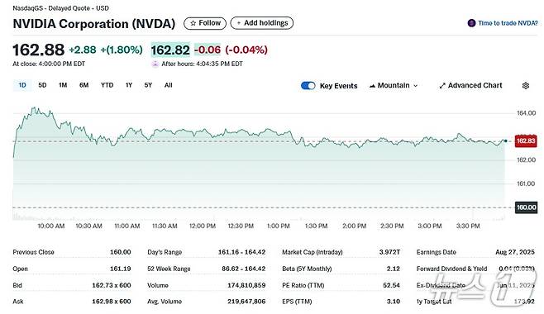This screenshot has height=314, width=544.
Task: Select the 5Y range tab
Action: click(x=148, y=85)
